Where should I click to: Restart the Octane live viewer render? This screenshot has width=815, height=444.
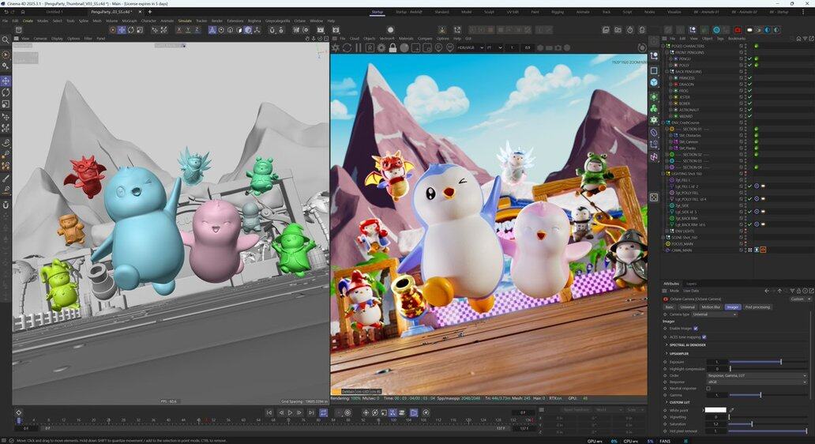coord(347,48)
